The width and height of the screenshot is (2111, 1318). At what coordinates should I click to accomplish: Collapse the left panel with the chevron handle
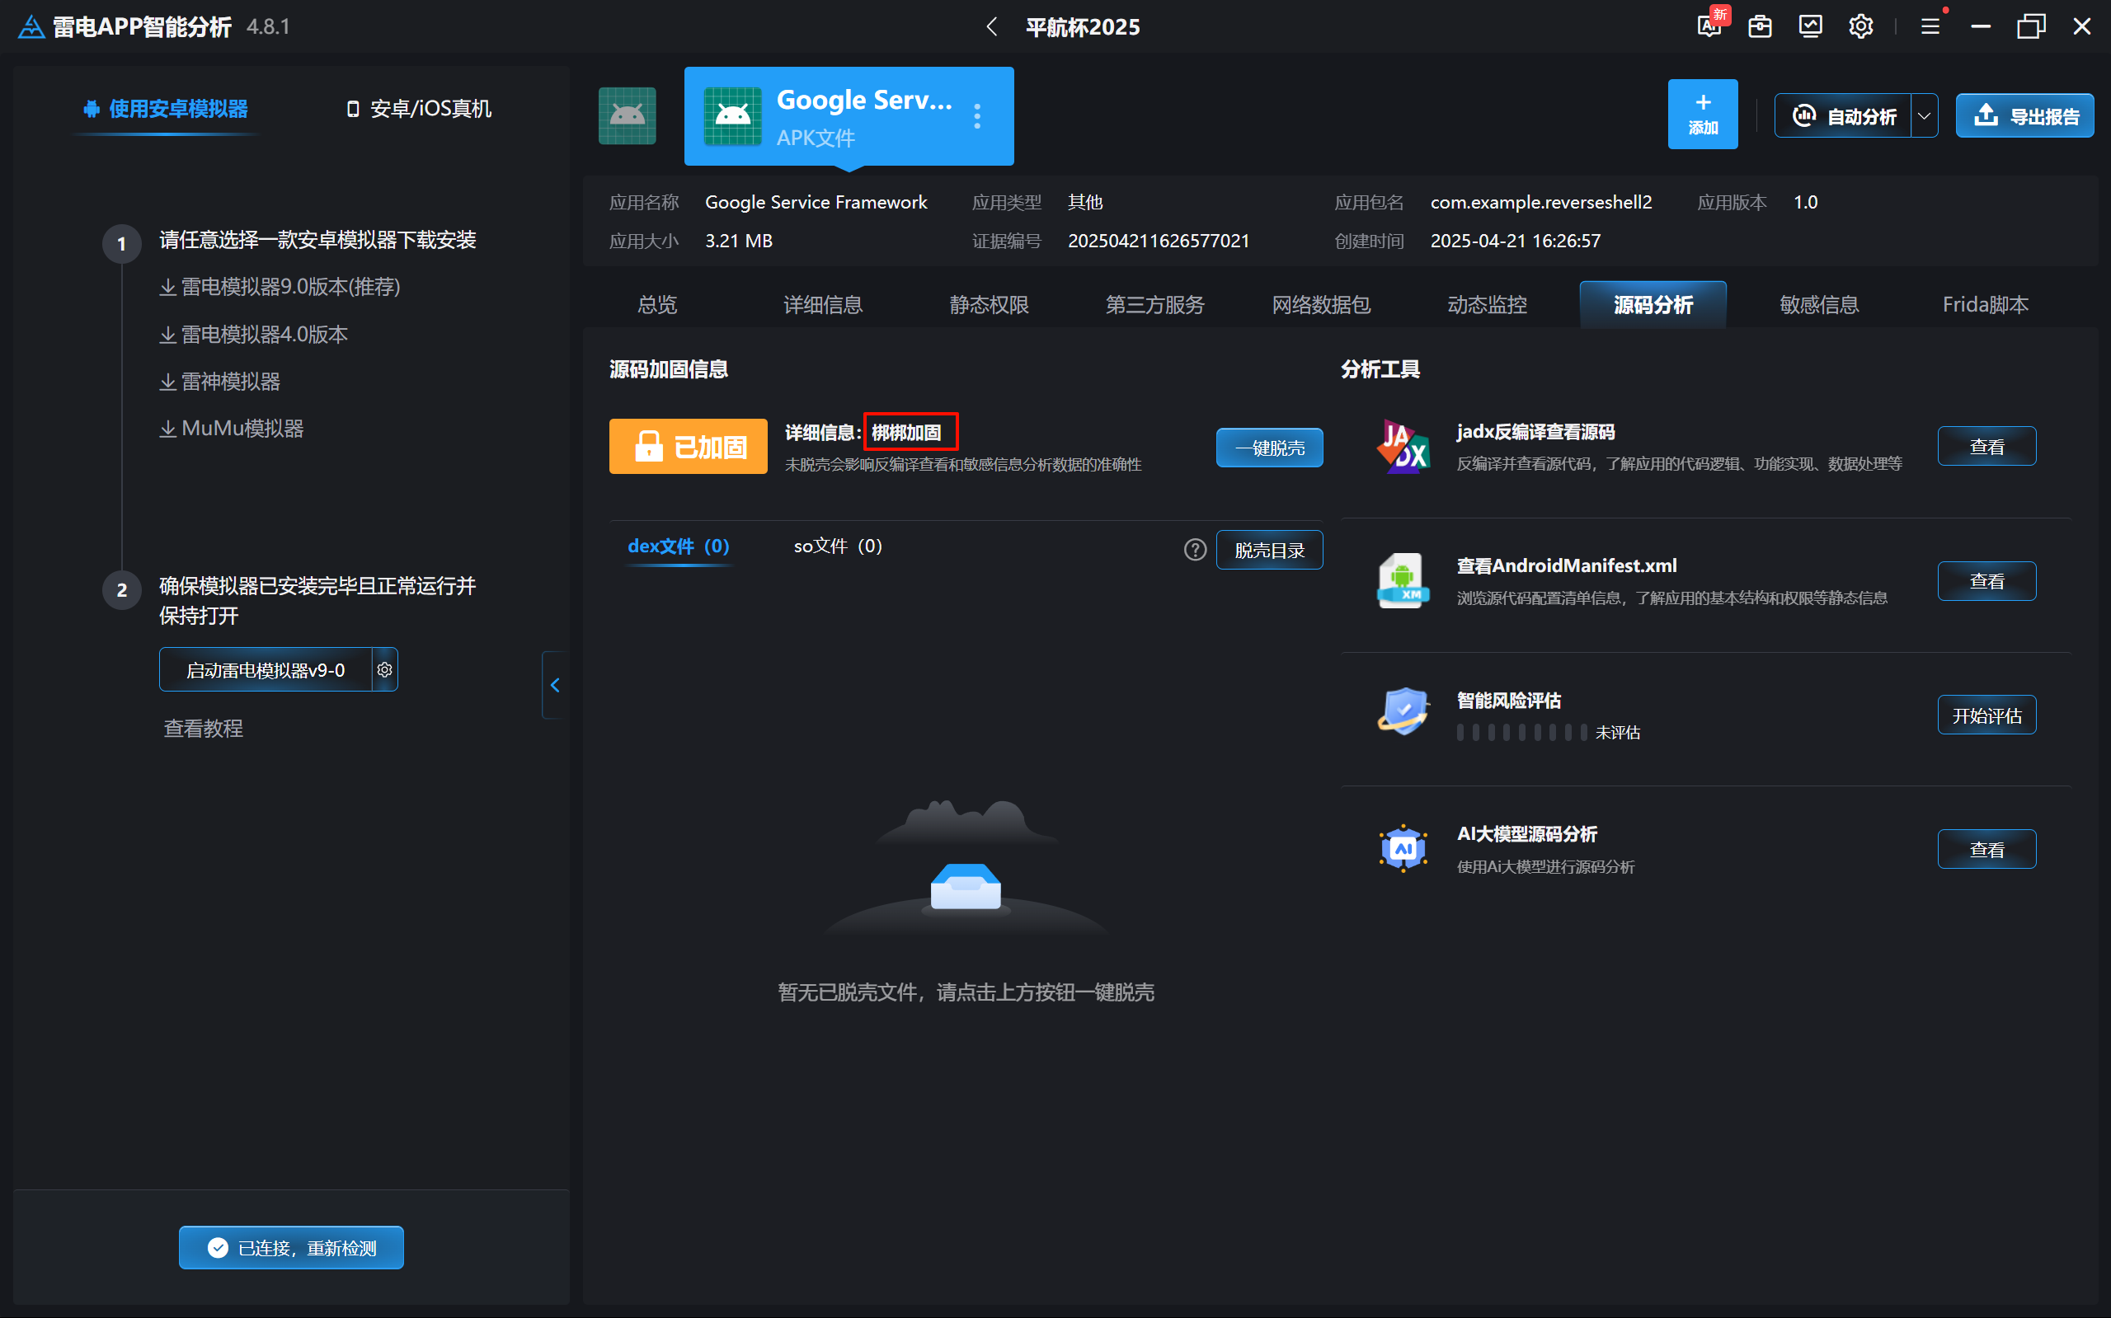coord(555,685)
